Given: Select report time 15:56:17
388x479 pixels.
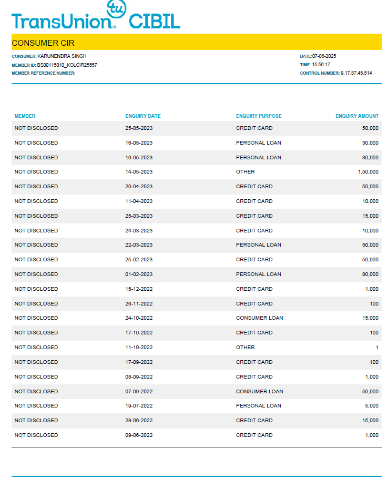Looking at the screenshot, I should pyautogui.click(x=321, y=65).
